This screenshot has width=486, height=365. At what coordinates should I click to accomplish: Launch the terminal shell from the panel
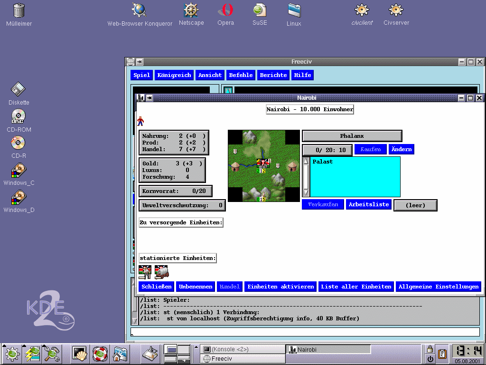click(80, 354)
